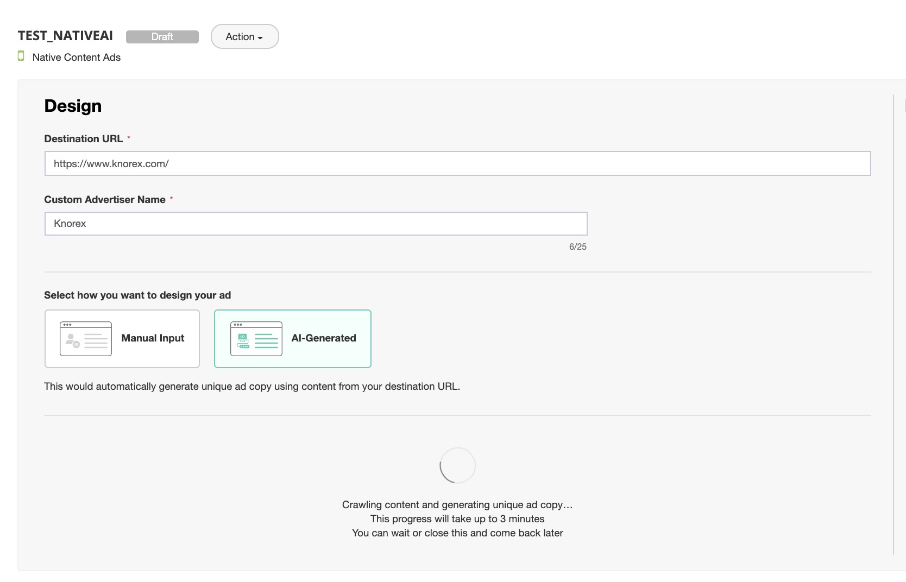Screen dimensions: 906x582
Task: Click the 6/25 character counter
Action: pos(577,246)
